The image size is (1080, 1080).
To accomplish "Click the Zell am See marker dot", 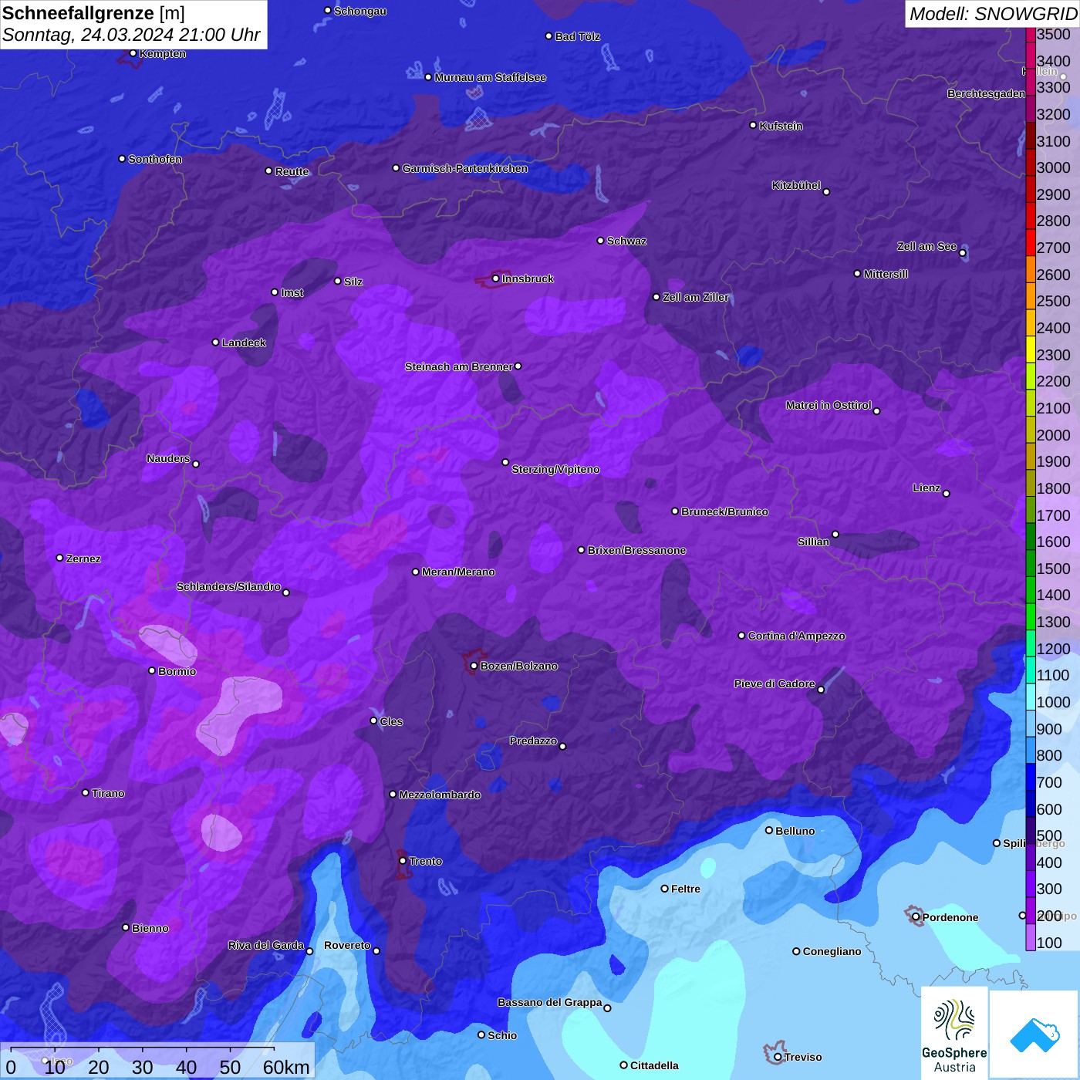I will [963, 252].
